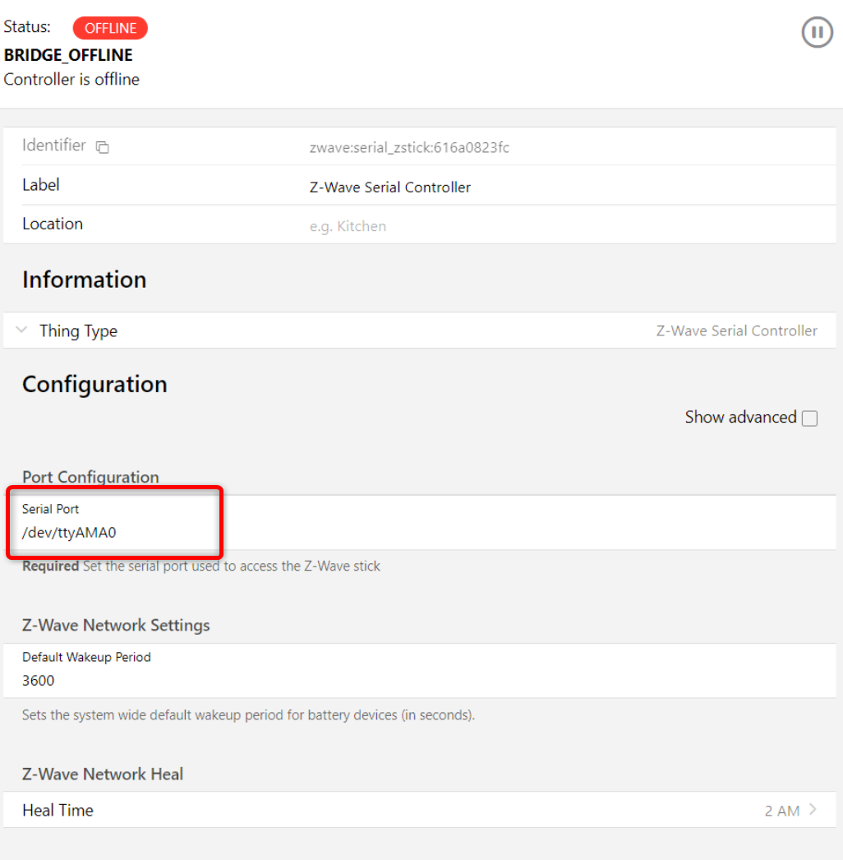
Task: Expand the Thing Type chevron
Action: point(21,331)
